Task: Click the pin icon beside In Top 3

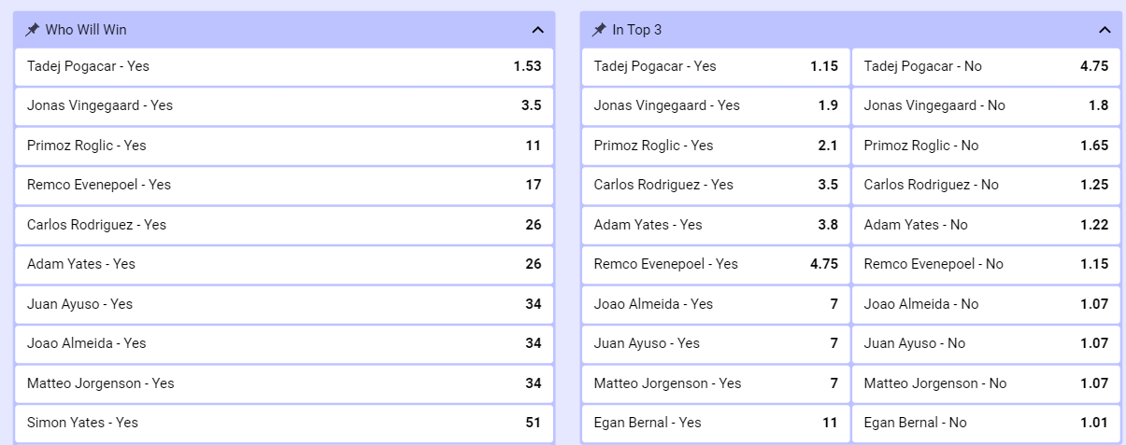Action: click(599, 30)
